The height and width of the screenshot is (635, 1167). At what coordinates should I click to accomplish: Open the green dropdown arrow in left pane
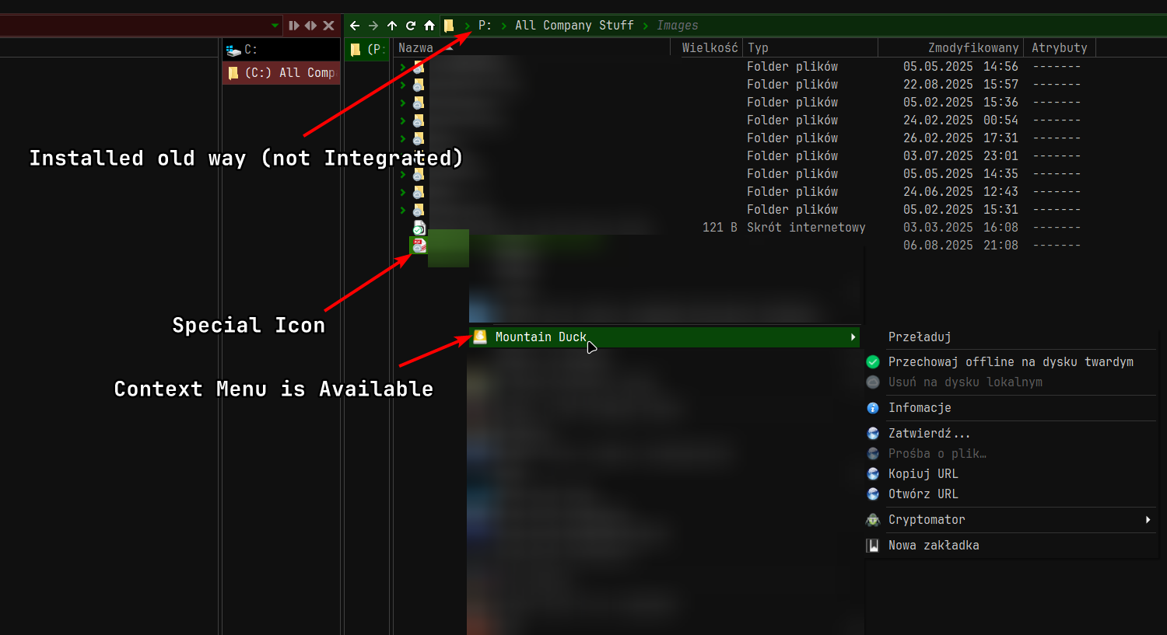(275, 26)
